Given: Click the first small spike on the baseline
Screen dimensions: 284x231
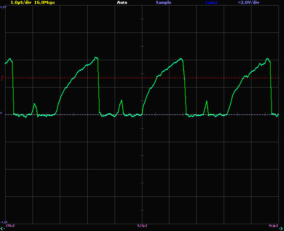Looking at the screenshot, I should coord(35,104).
